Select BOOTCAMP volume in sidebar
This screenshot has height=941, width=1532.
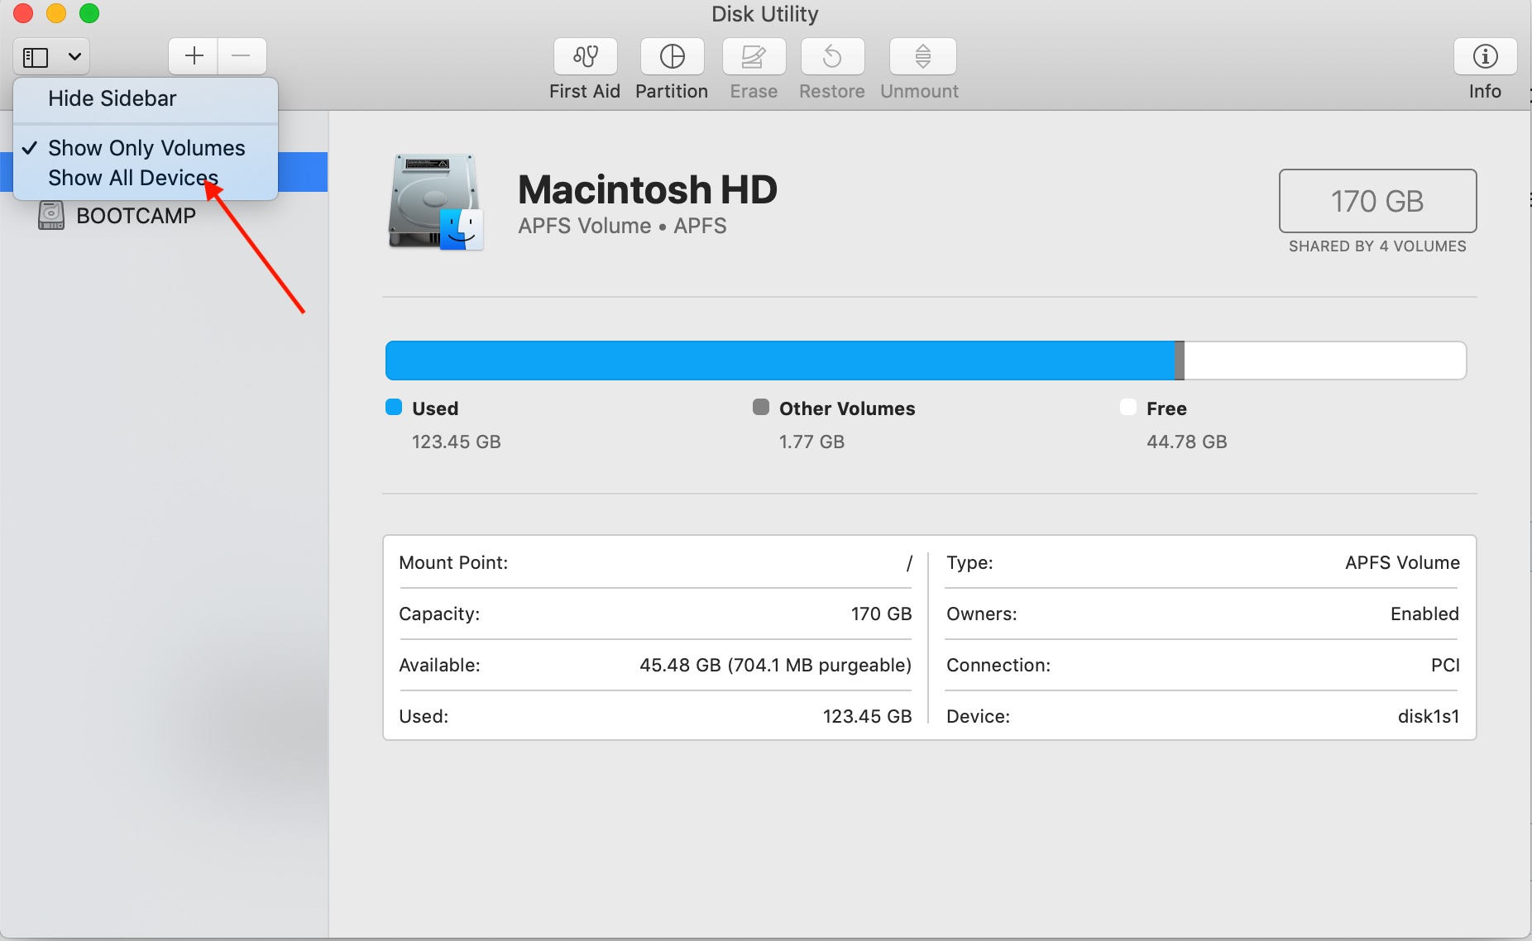point(164,216)
